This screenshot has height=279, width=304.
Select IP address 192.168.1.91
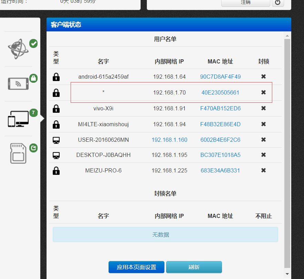pos(170,108)
